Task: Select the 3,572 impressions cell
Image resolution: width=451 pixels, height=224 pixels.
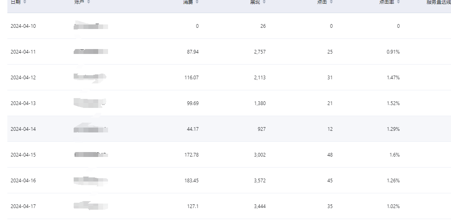Action: [259, 181]
